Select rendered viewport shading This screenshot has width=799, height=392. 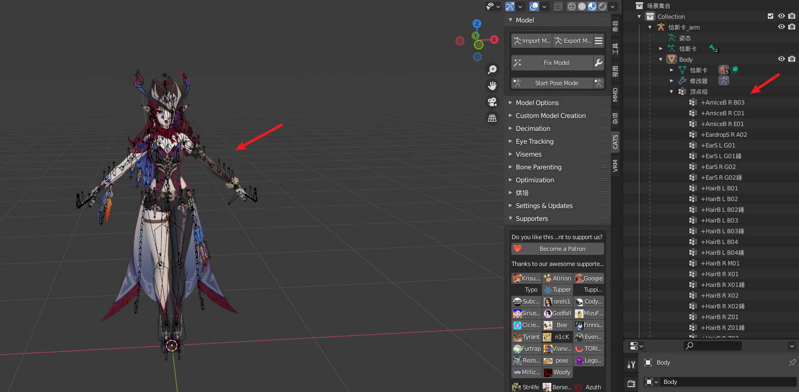click(x=602, y=6)
